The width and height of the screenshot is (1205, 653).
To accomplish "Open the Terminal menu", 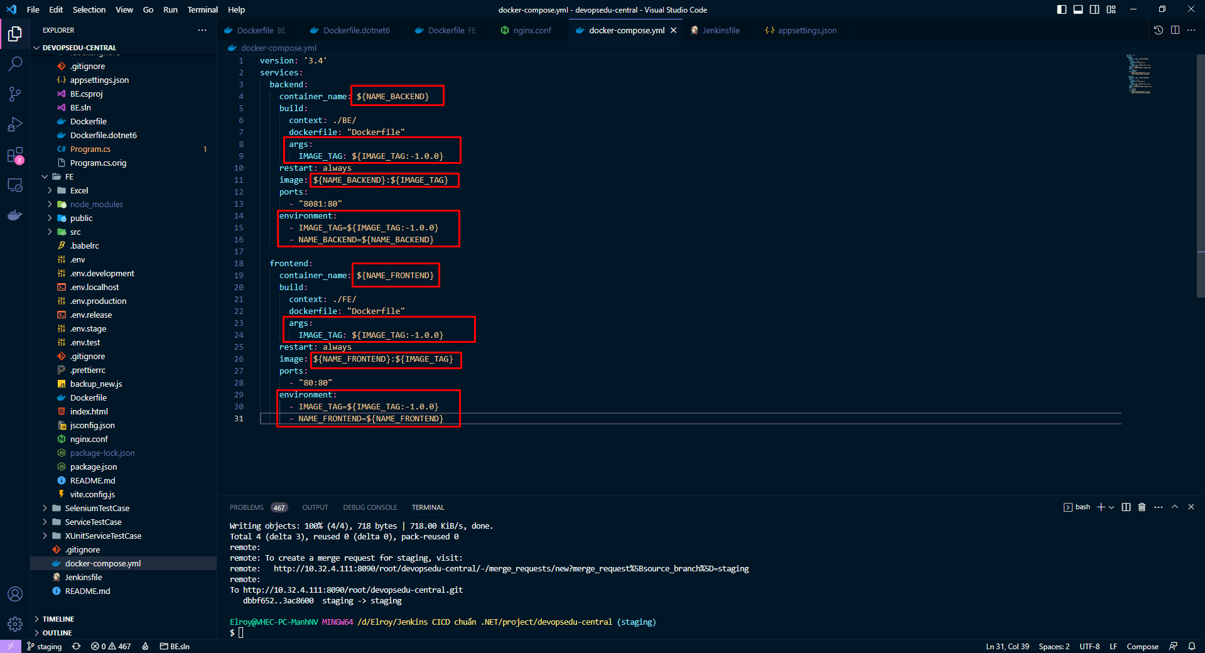I will [202, 9].
